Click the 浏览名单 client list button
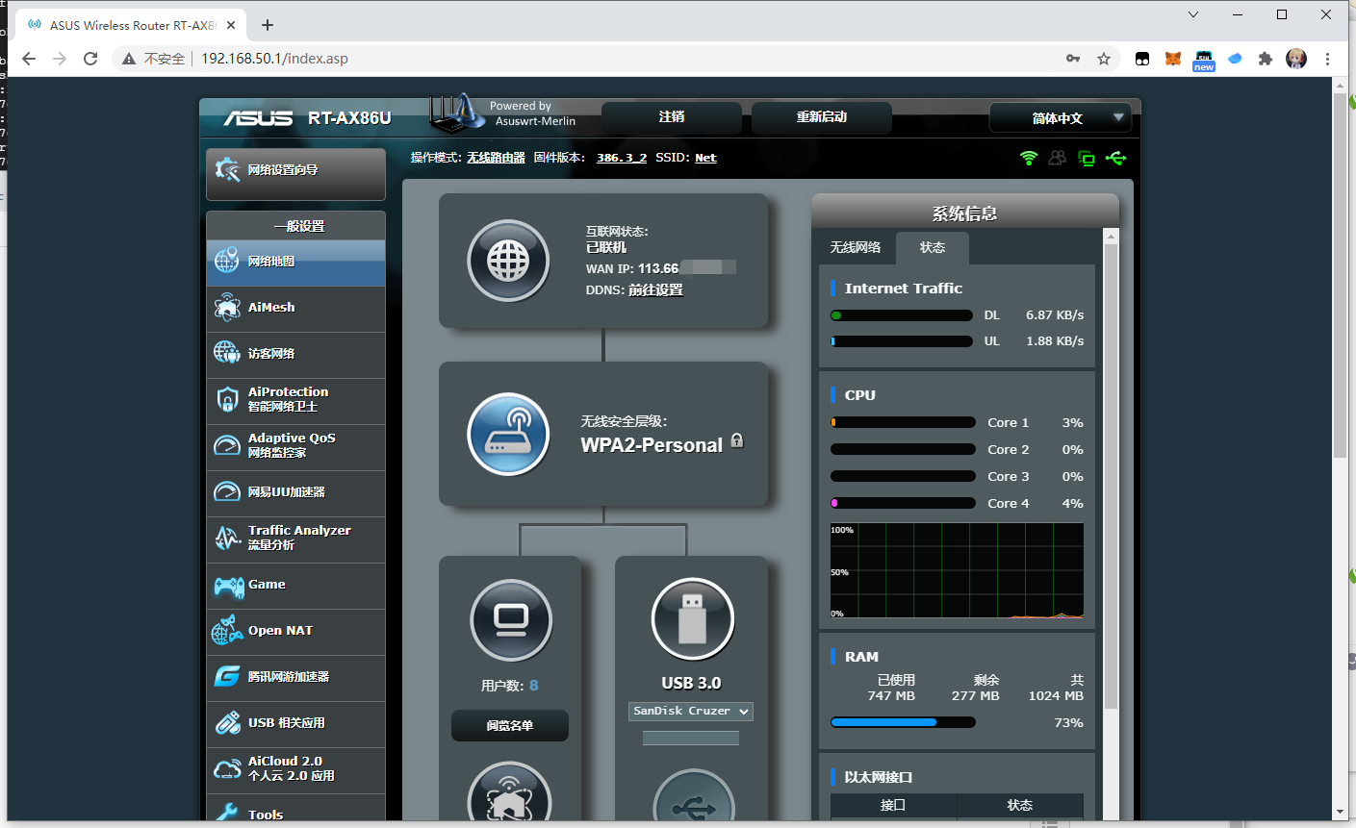Screen dimensions: 1356x828 coord(510,726)
